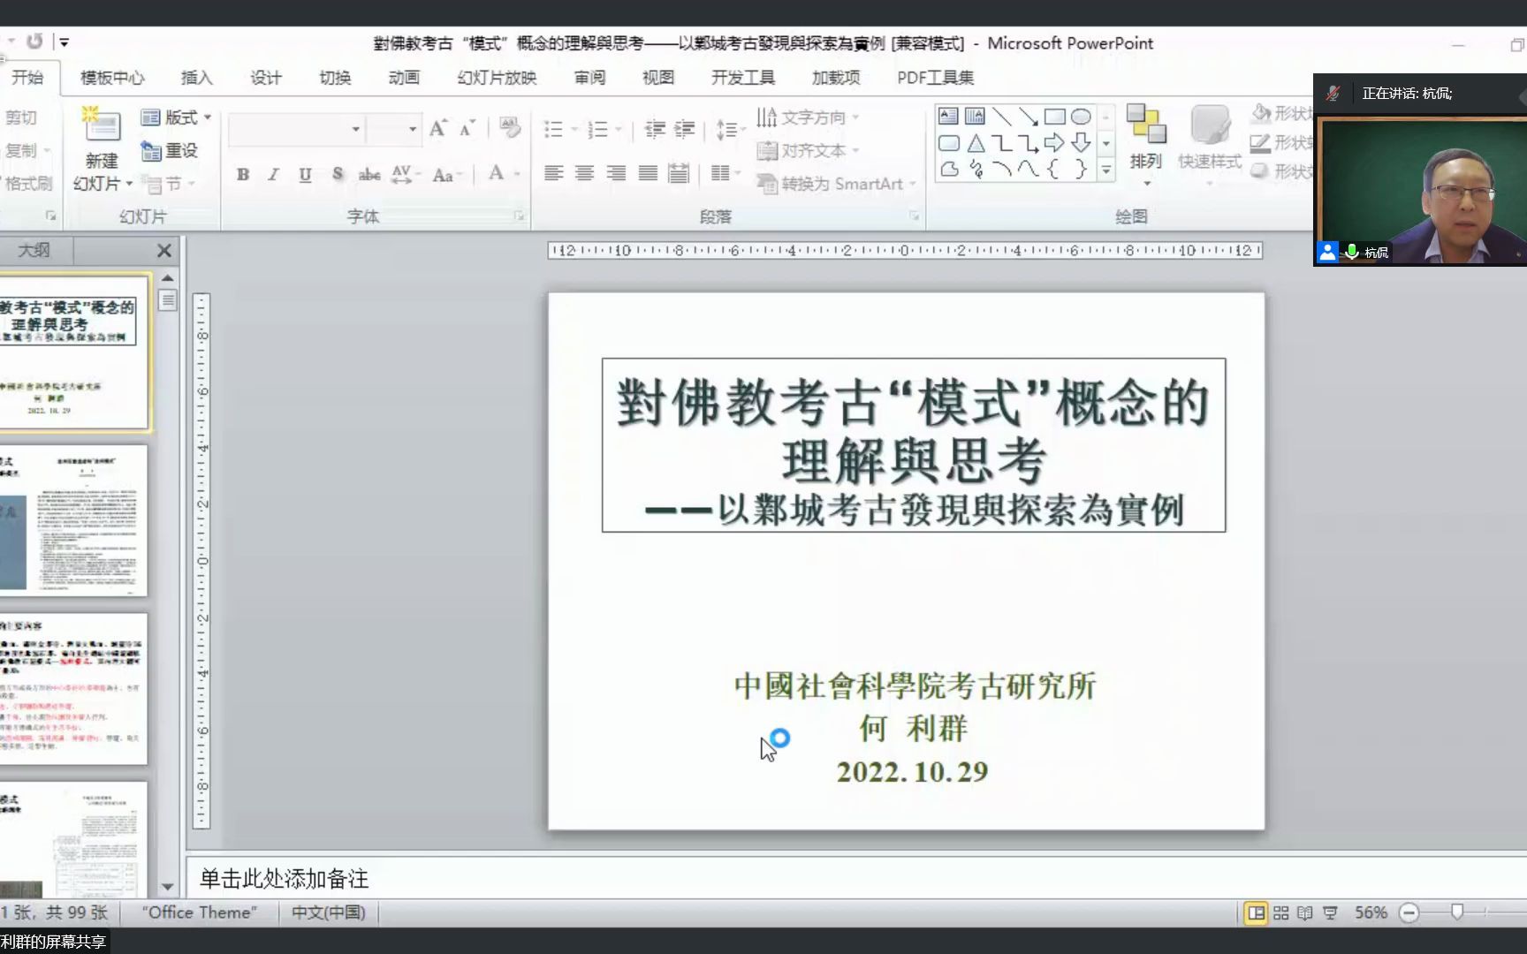Switch to the Review (审阅) tab
The width and height of the screenshot is (1527, 954).
pos(589,78)
